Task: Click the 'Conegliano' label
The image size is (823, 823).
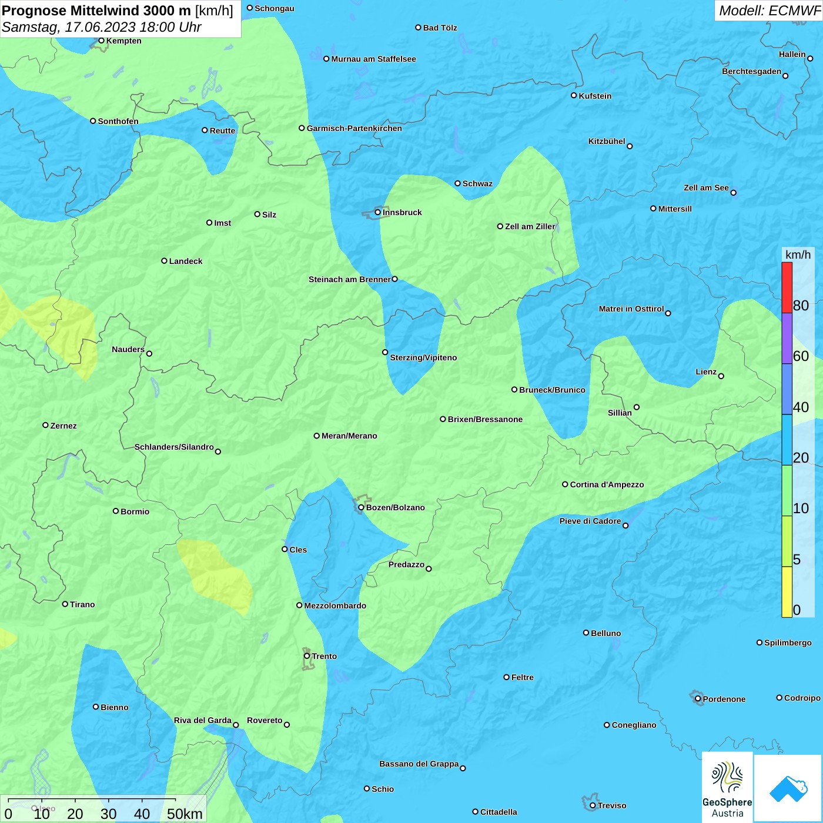Action: pyautogui.click(x=634, y=725)
